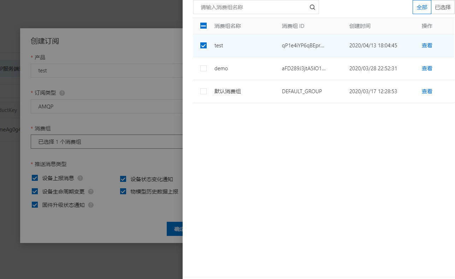Image resolution: width=455 pixels, height=279 pixels.
Task: Select the demo group name cell
Action: point(221,69)
